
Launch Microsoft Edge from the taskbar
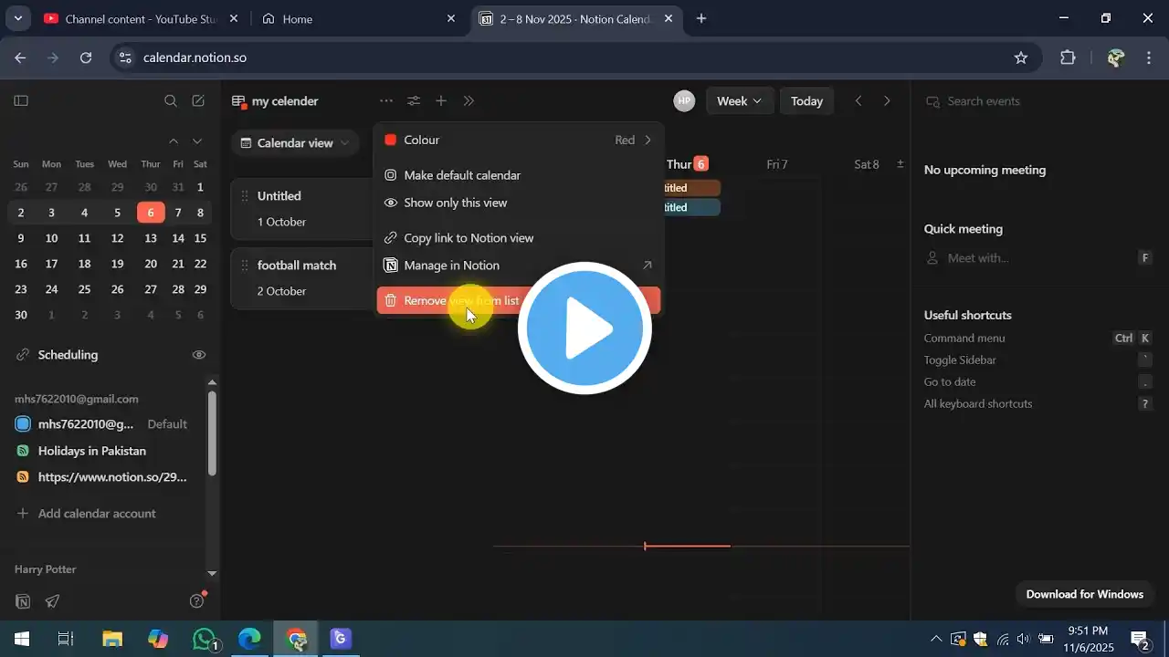[x=249, y=639]
